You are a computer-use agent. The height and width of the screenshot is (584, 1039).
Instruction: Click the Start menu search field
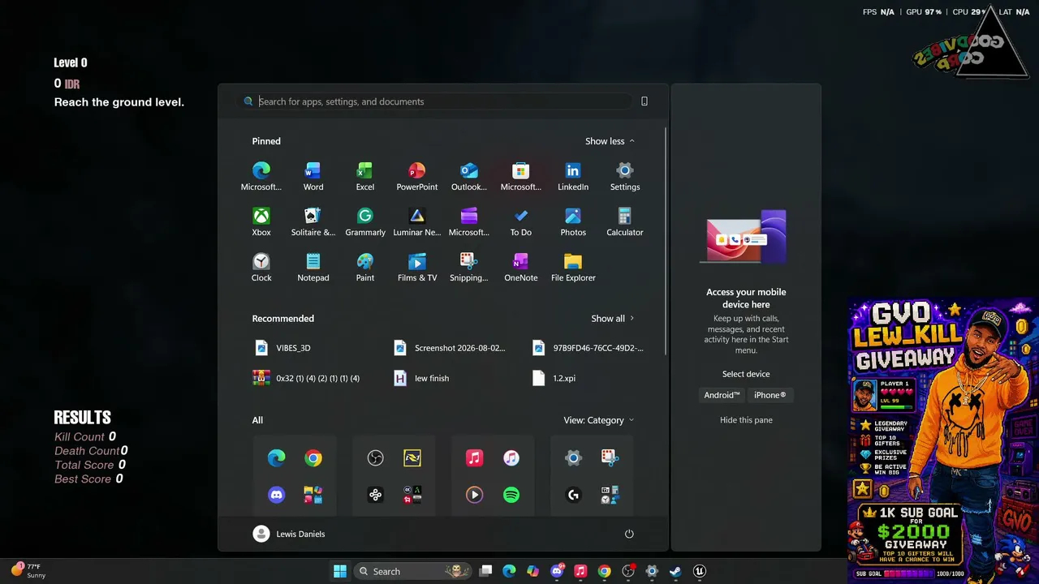[x=436, y=101]
